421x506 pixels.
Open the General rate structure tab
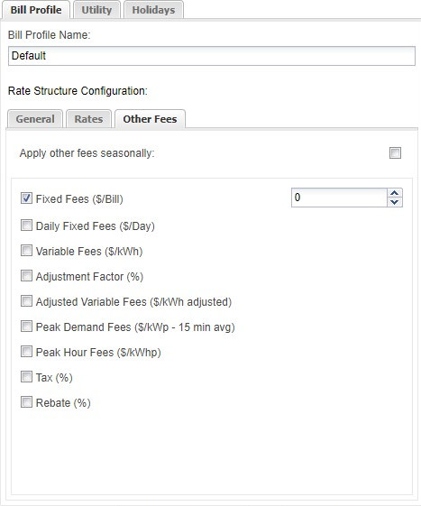click(35, 119)
